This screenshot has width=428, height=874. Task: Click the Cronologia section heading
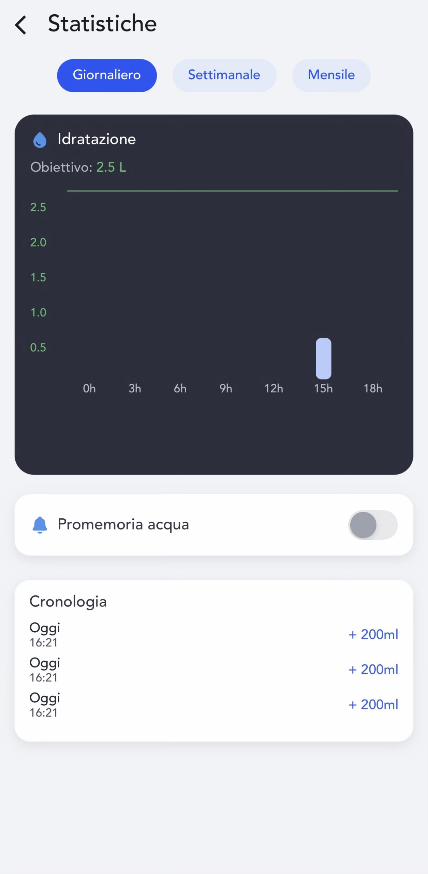pos(68,602)
